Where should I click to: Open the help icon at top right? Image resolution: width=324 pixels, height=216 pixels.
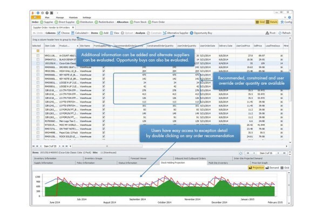click(289, 18)
